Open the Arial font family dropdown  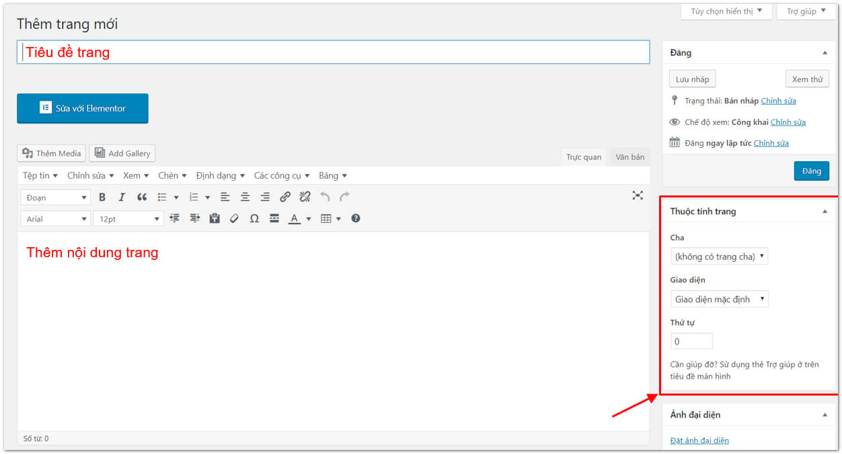pos(56,219)
